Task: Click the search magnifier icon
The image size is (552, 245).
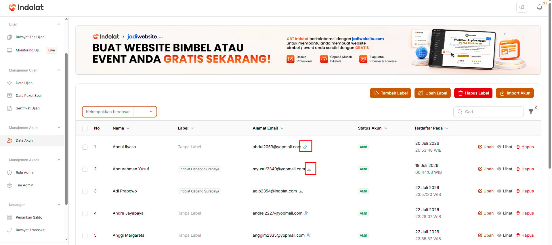Action: pos(460,112)
